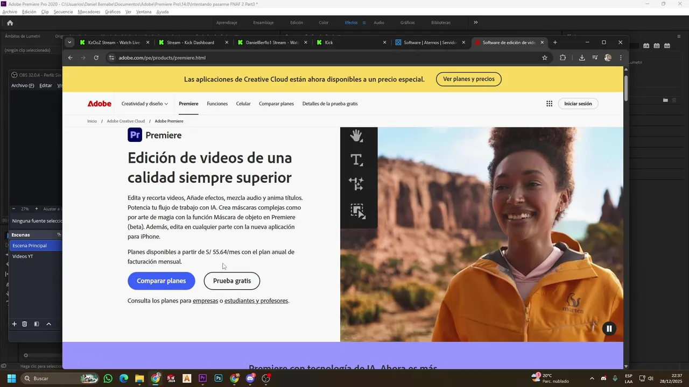Viewport: 689px width, 387px height.
Task: Show hidden system tray icons
Action: tap(592, 378)
